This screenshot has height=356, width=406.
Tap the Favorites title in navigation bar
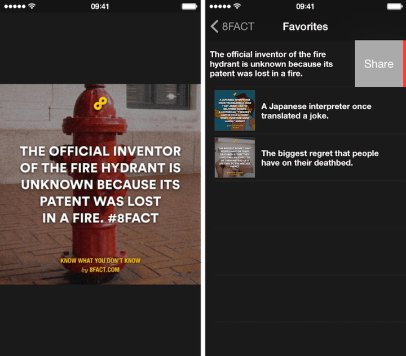click(305, 26)
